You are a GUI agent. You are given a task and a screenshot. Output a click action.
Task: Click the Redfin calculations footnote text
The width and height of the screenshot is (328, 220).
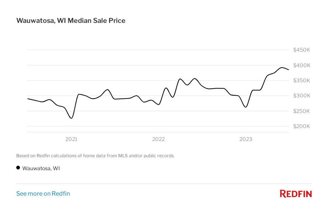[95, 156]
